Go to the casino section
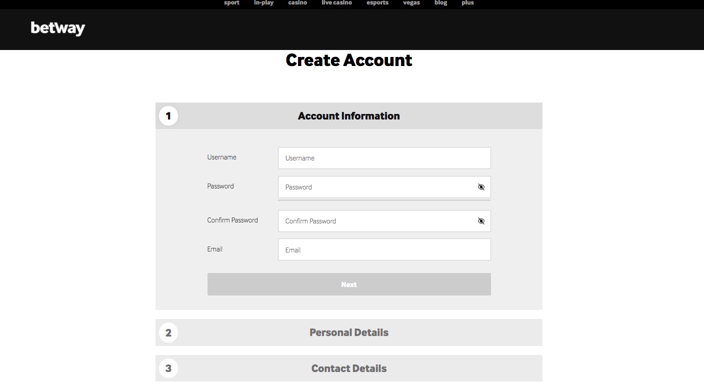This screenshot has height=388, width=704. point(297,2)
